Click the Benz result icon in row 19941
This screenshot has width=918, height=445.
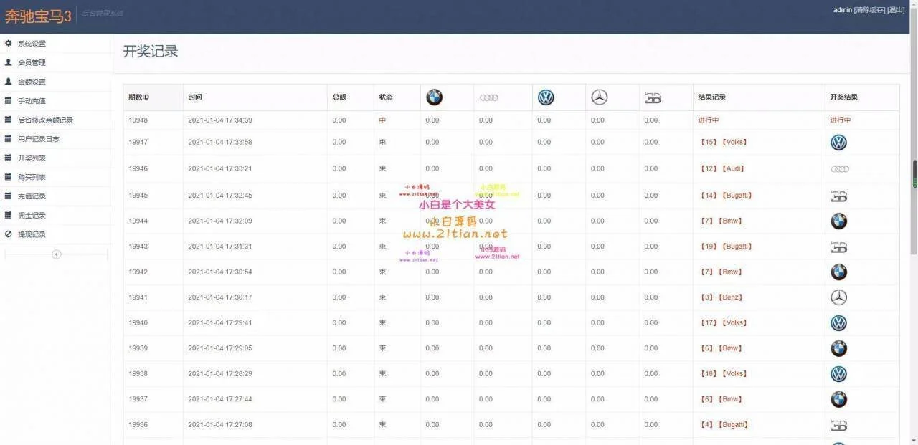coord(838,297)
